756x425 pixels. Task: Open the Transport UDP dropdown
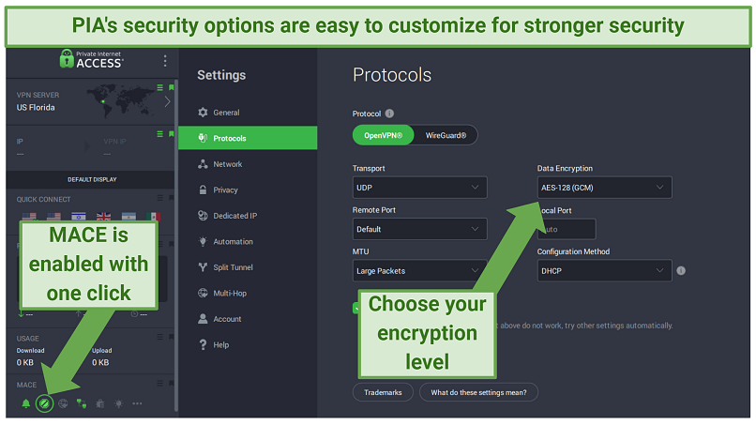pyautogui.click(x=419, y=188)
